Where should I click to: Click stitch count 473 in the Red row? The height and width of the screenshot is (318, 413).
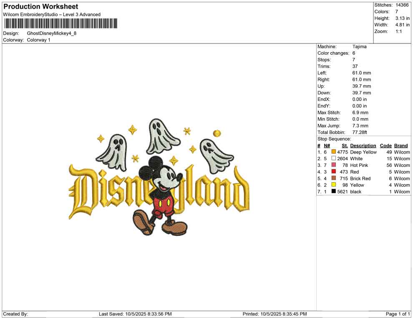[344, 172]
